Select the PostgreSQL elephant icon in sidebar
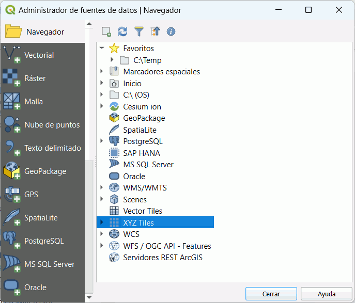Image resolution: width=355 pixels, height=303 pixels. (x=12, y=241)
